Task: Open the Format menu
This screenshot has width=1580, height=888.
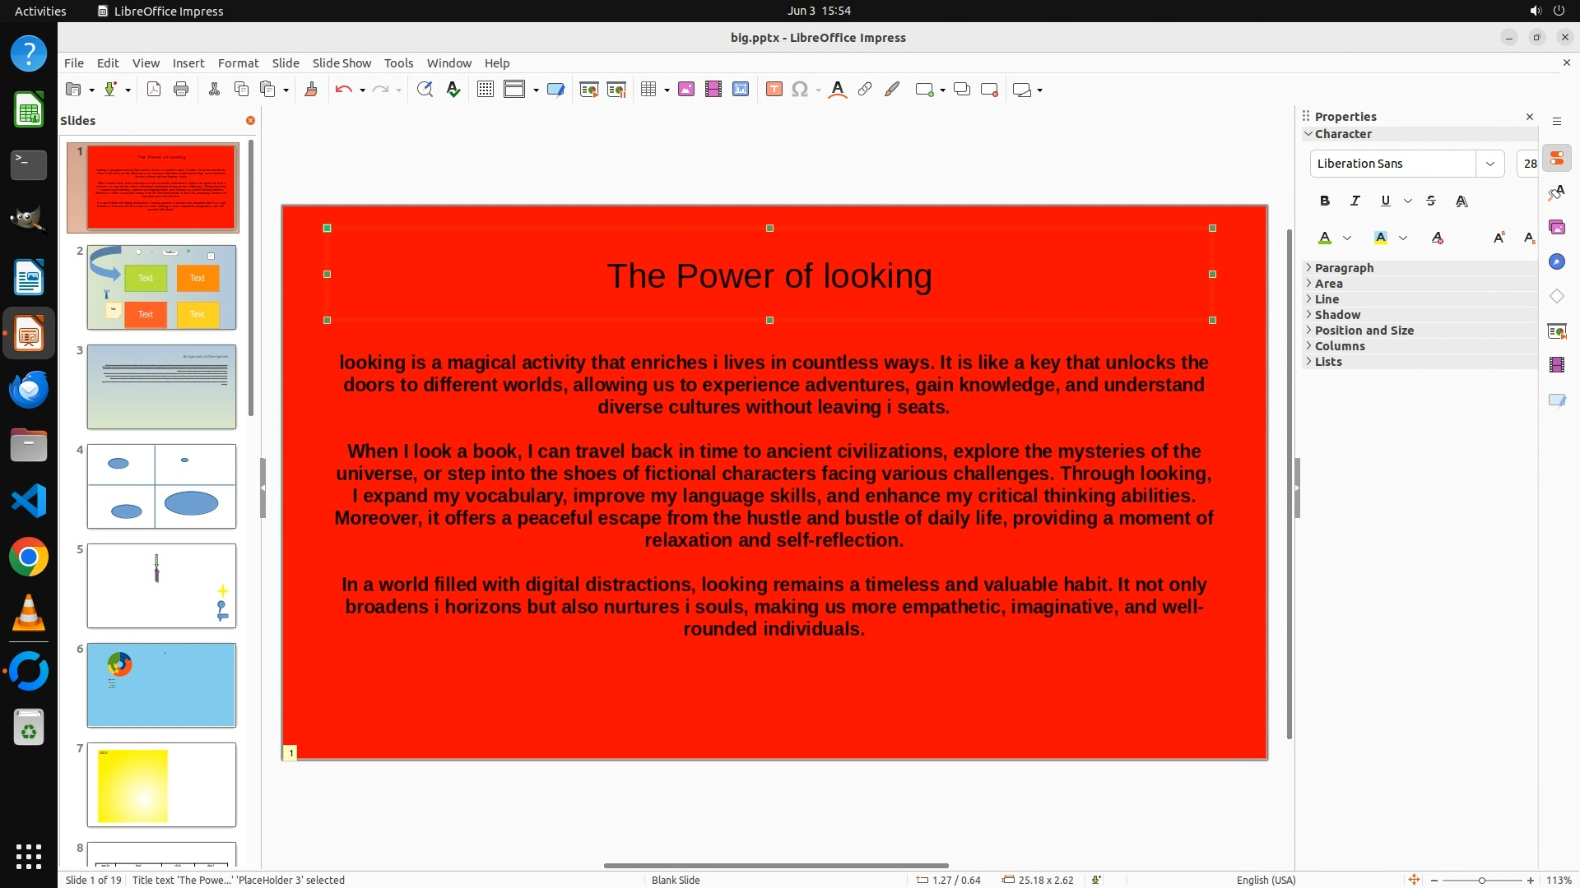Action: tap(238, 63)
